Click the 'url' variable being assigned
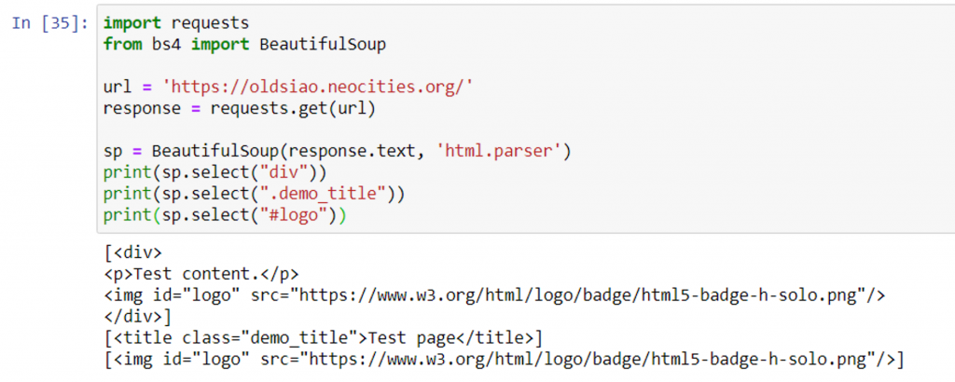Screen dimensions: 955x382 (x=116, y=86)
